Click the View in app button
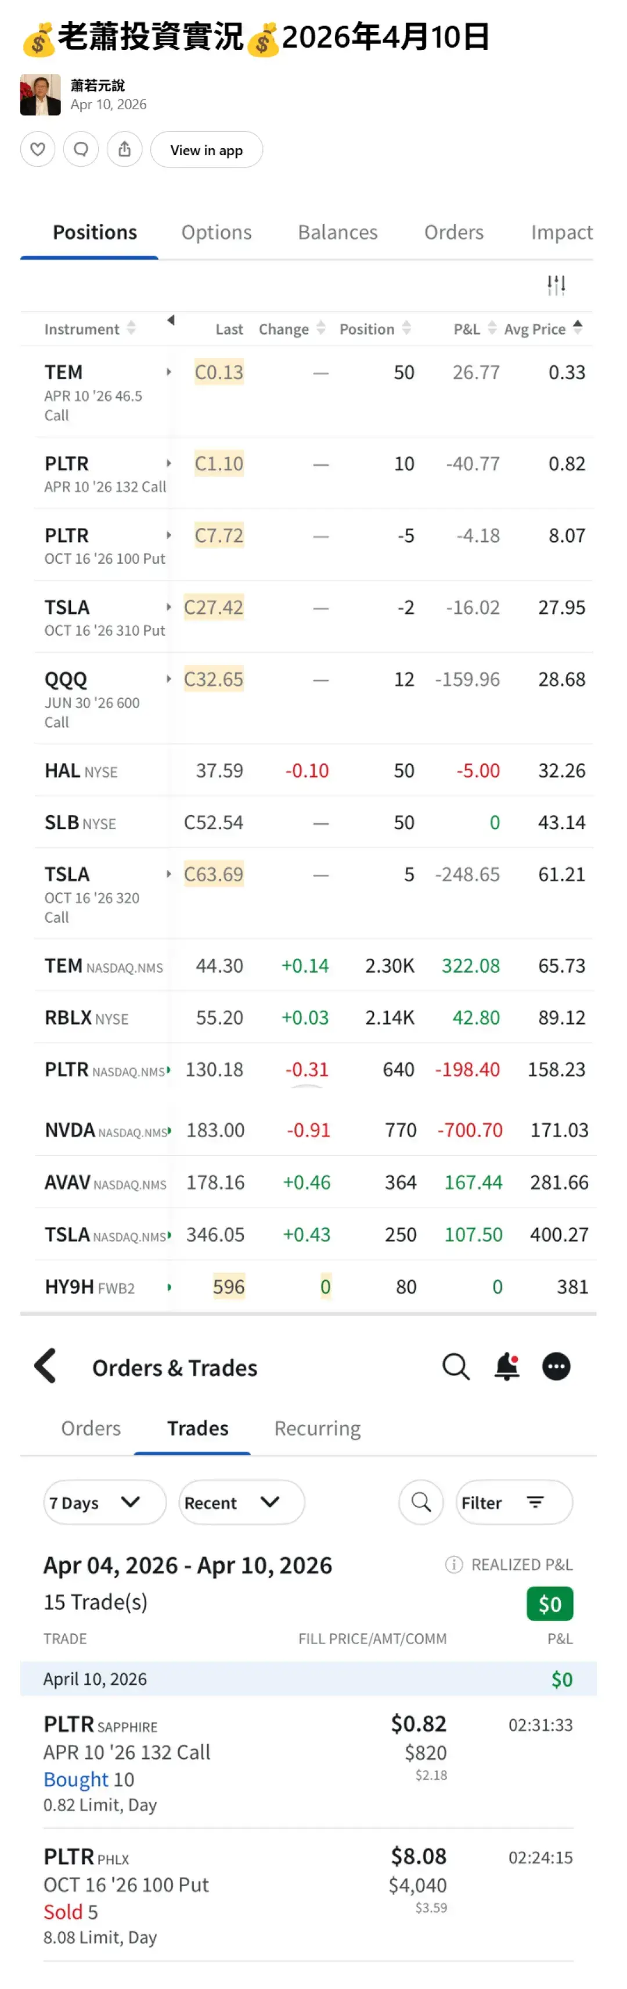The width and height of the screenshot is (627, 1989). (x=206, y=150)
